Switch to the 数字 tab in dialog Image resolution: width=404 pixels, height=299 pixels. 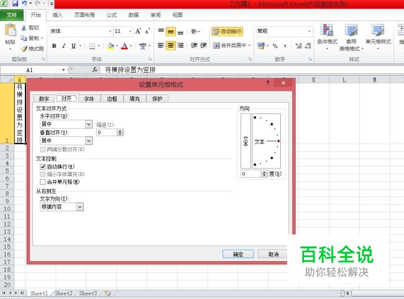pyautogui.click(x=44, y=99)
